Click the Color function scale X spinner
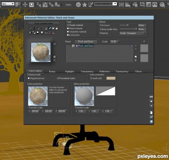Image resolution: width=169 pixels, height=160 pixels. click(x=39, y=111)
